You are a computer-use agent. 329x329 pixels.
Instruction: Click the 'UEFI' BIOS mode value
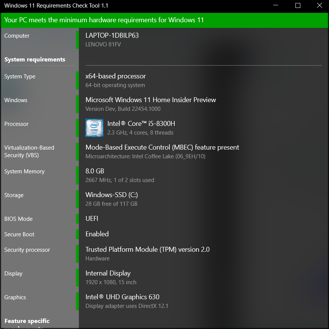click(92, 219)
